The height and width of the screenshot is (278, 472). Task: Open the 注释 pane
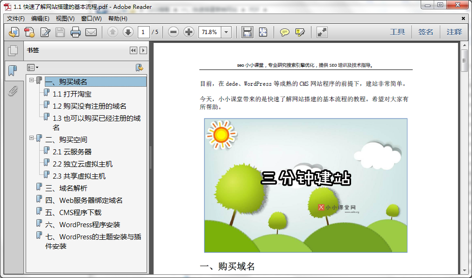454,32
